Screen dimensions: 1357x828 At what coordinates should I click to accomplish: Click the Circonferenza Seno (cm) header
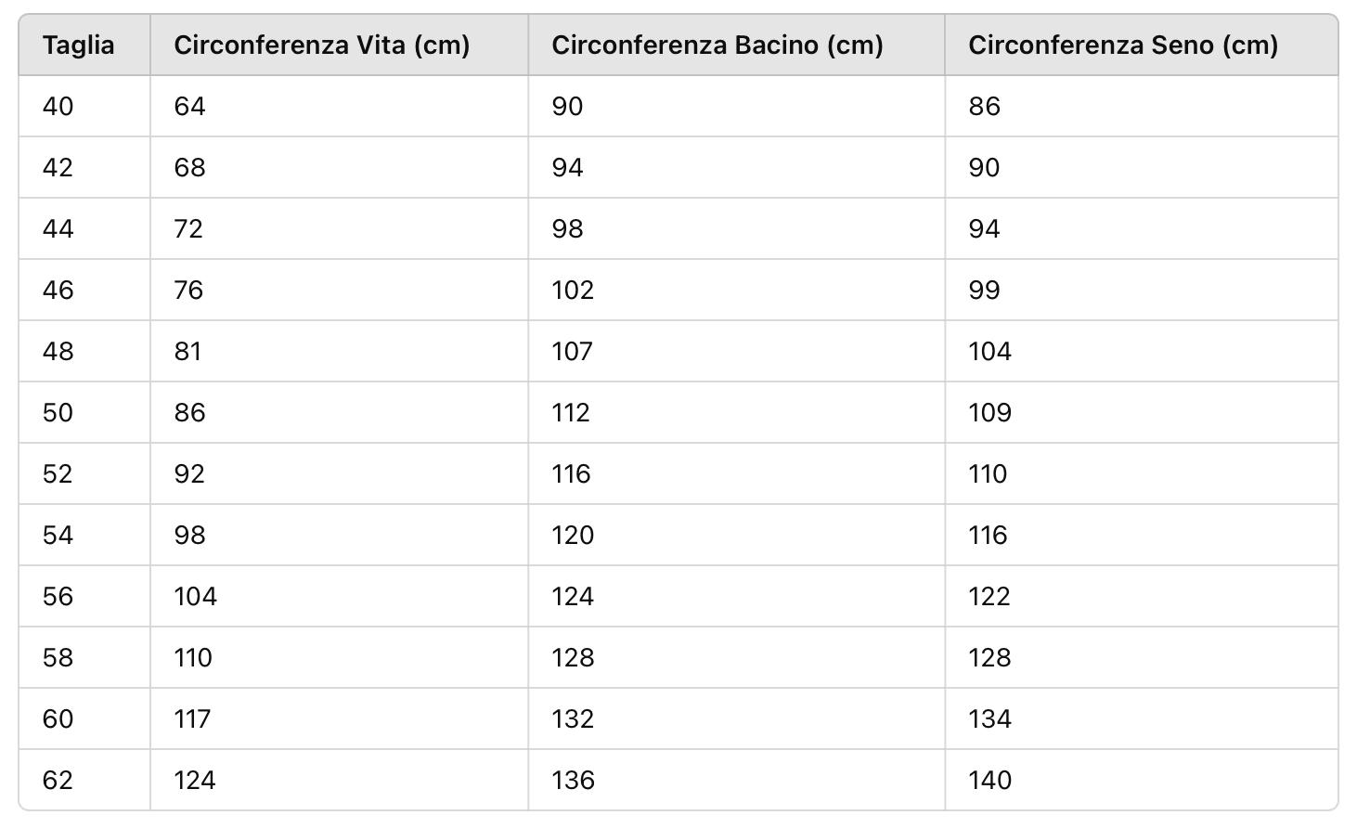[1122, 45]
